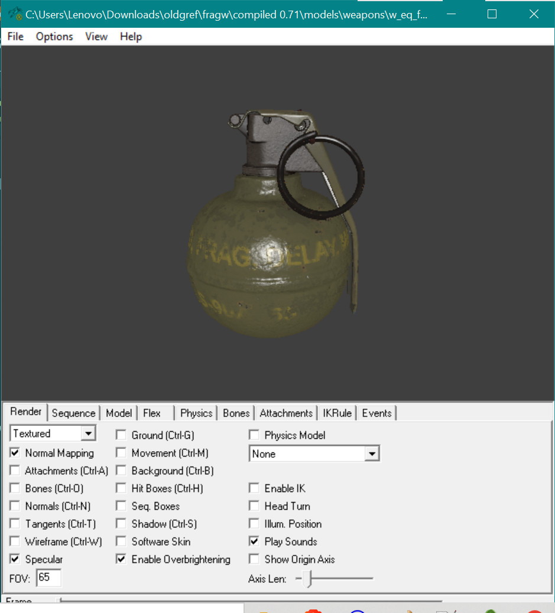Click inside the FOV input field
555x613 pixels.
(x=48, y=578)
